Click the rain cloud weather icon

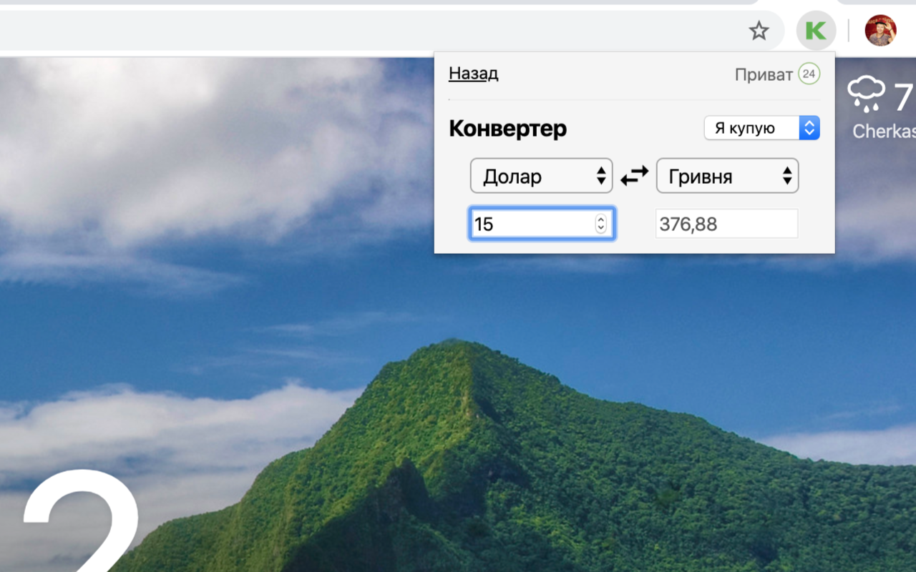point(867,95)
